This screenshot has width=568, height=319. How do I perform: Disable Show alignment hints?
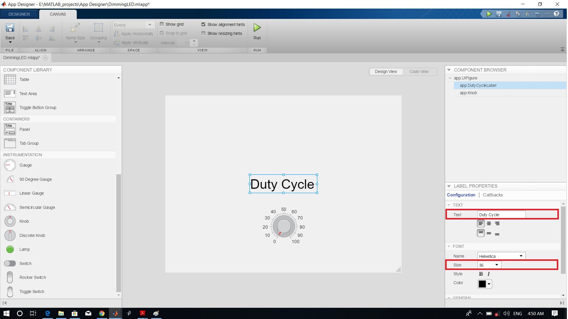point(203,24)
